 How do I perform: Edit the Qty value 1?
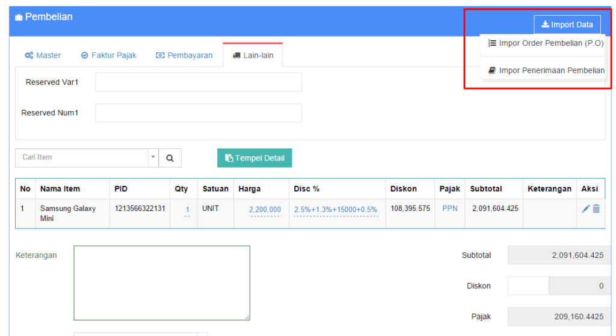[188, 210]
